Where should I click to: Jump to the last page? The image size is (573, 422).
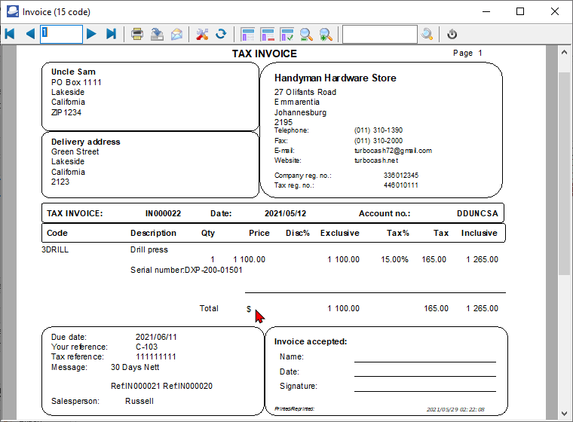(x=111, y=34)
